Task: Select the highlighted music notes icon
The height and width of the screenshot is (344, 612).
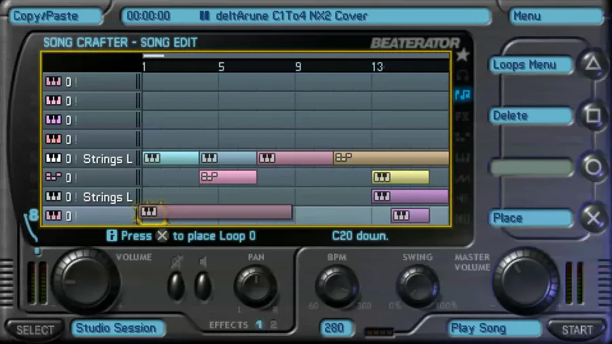Action: click(x=462, y=94)
